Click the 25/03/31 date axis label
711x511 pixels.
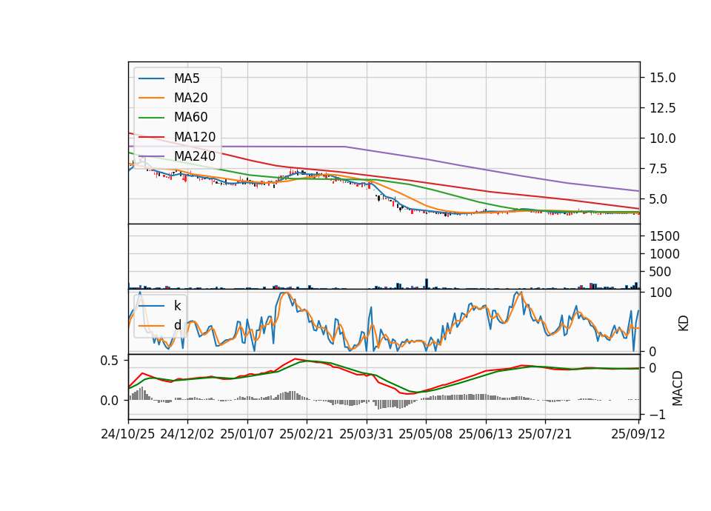[x=367, y=435]
